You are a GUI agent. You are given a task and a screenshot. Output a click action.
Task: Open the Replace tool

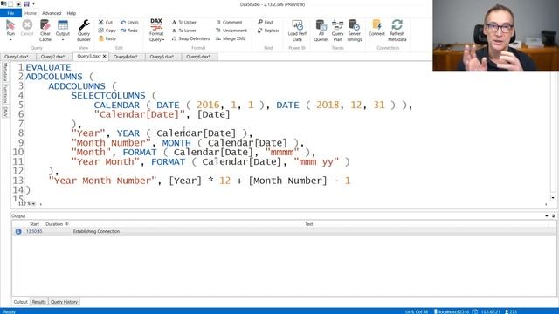(268, 31)
